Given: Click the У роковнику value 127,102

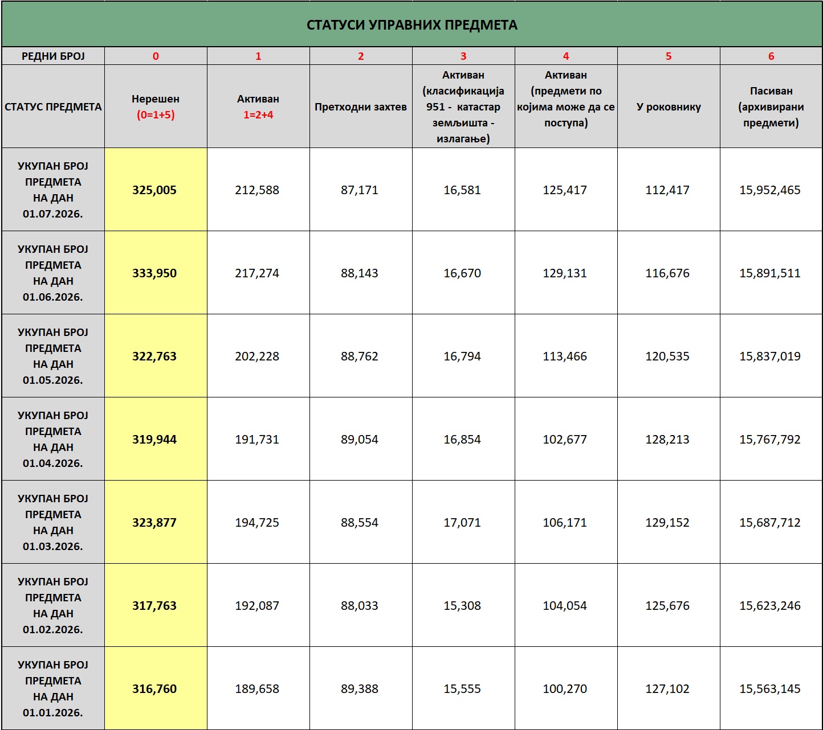Looking at the screenshot, I should pos(667,689).
